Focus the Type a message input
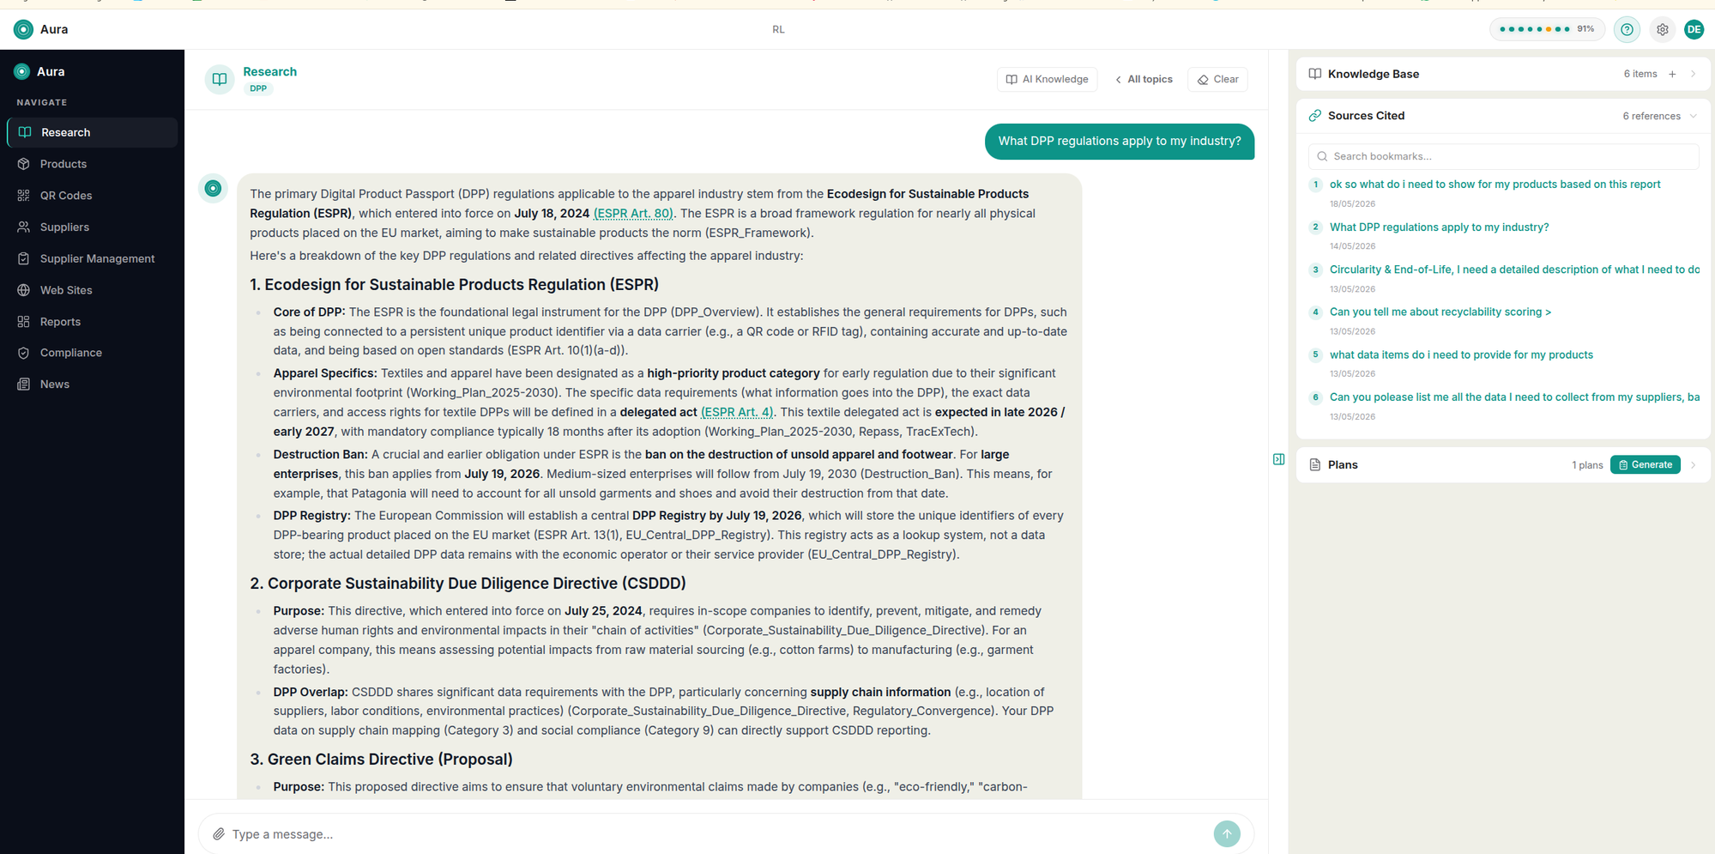This screenshot has width=1715, height=854. tap(716, 834)
